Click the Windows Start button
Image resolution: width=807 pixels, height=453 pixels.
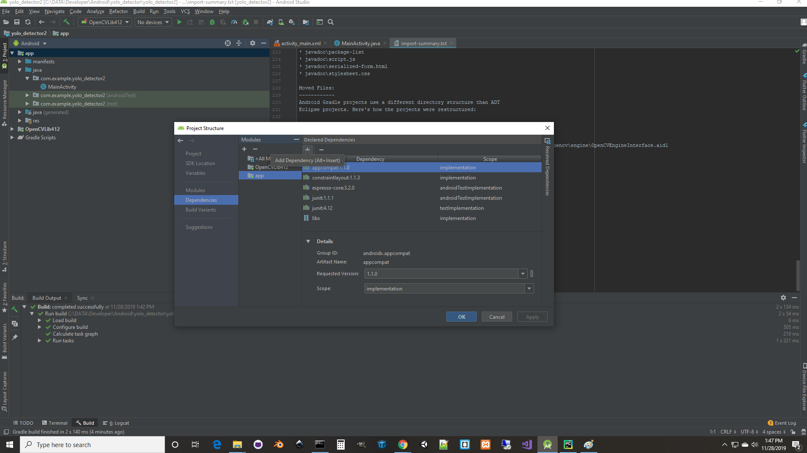[x=10, y=445]
